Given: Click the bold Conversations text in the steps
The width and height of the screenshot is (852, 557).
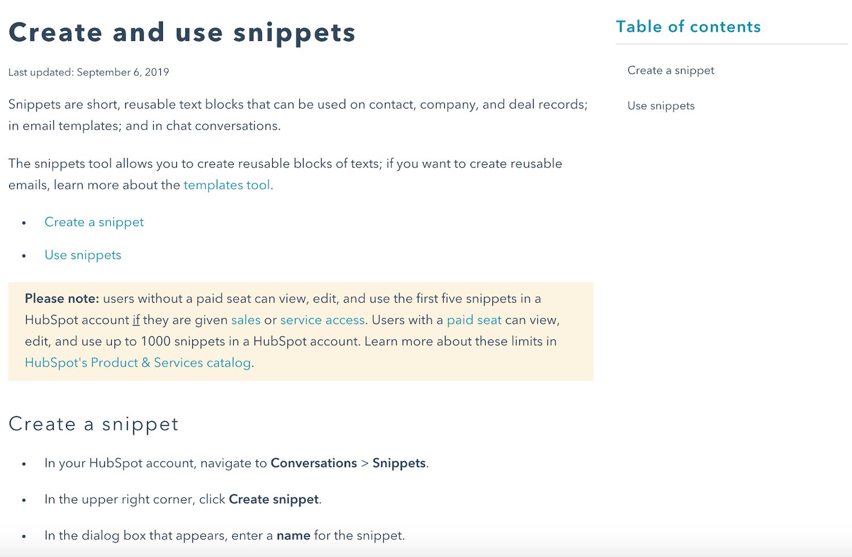Looking at the screenshot, I should pyautogui.click(x=314, y=463).
